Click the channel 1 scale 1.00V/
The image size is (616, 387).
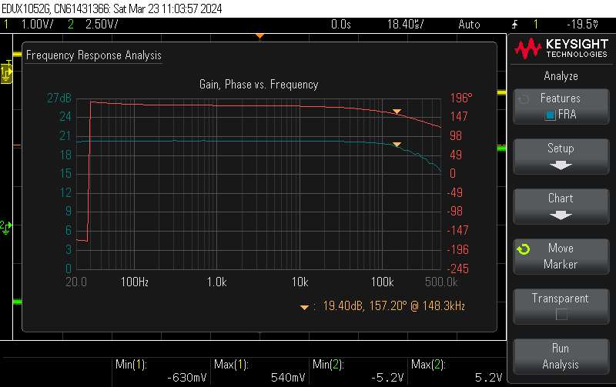pos(37,25)
